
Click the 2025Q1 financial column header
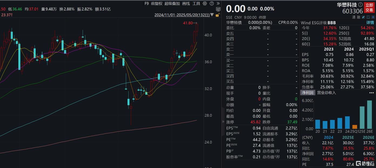[x=366, y=49]
